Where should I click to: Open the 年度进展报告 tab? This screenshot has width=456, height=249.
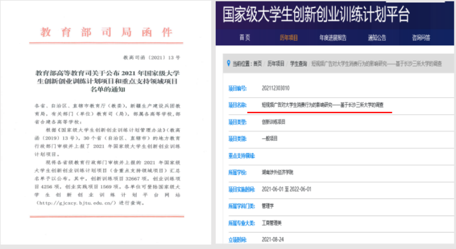point(333,37)
